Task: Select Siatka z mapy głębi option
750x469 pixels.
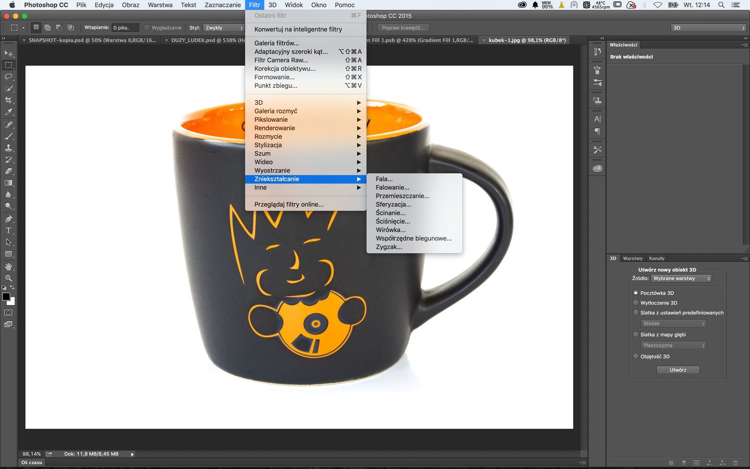Action: [636, 335]
